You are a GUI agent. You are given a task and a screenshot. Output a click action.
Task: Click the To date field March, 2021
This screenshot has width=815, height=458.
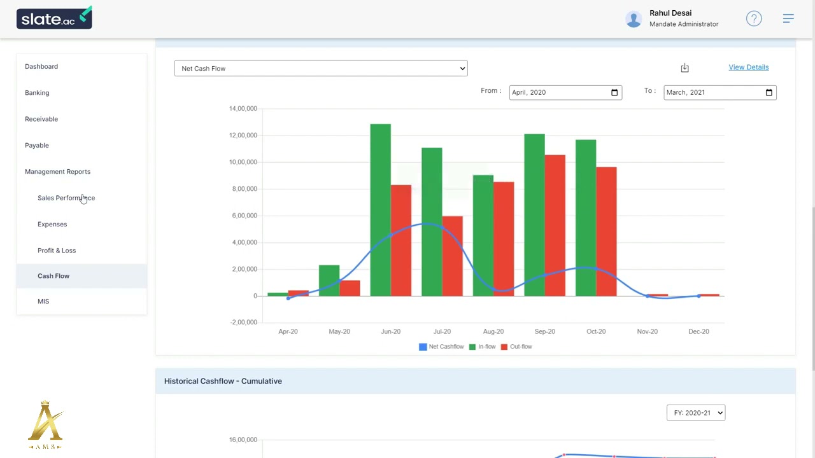pyautogui.click(x=720, y=92)
